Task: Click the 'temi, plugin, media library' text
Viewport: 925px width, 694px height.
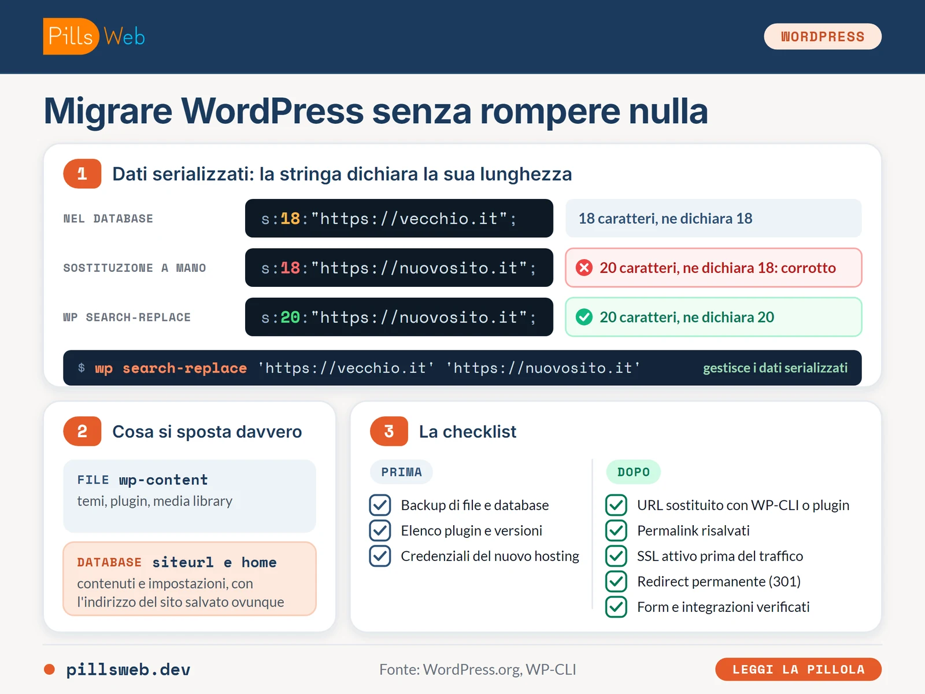Action: tap(155, 501)
